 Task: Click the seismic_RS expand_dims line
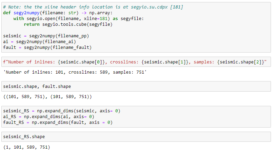point(62,111)
